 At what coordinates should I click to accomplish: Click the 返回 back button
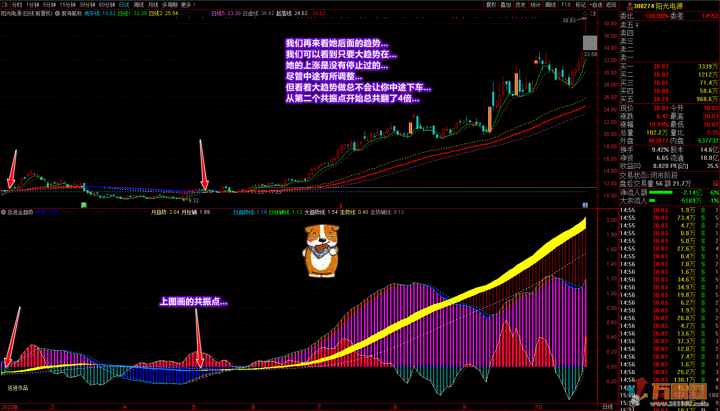[611, 5]
